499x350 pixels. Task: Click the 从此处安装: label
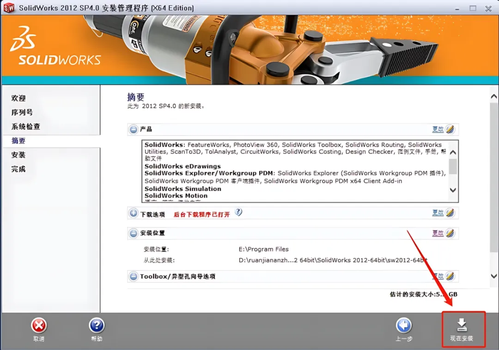159,260
